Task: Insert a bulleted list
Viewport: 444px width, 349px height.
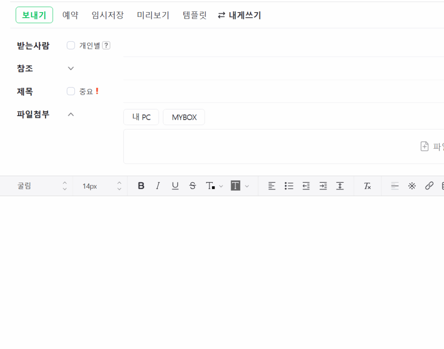Action: click(x=289, y=186)
